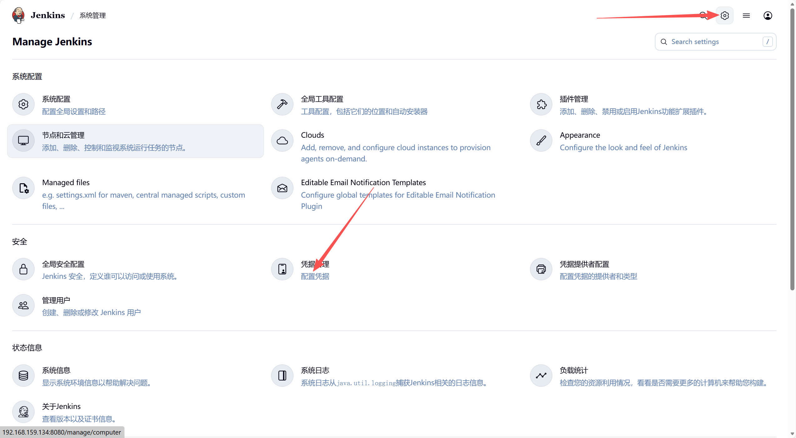This screenshot has height=438, width=796.
Task: Click the global security lock icon
Action: pyautogui.click(x=23, y=269)
